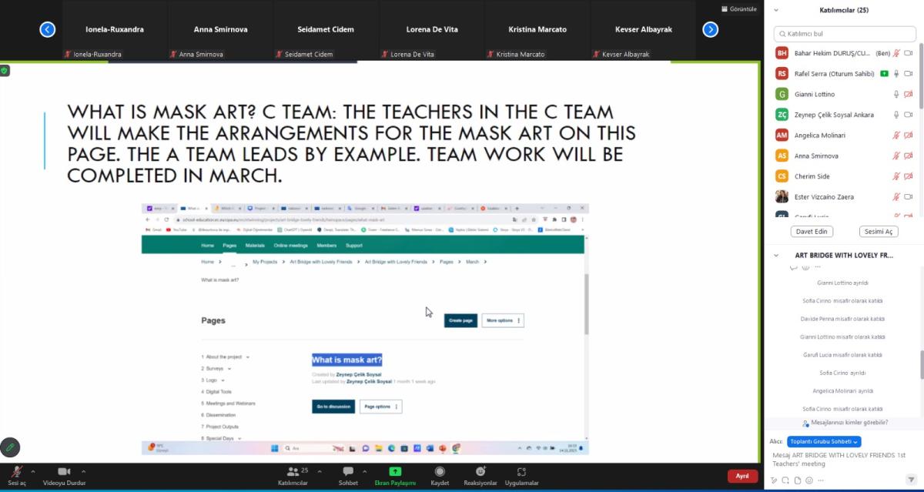The image size is (924, 492).
Task: Open the Toplantı Grubu Sohbeti recipient dropdown
Action: (x=824, y=441)
